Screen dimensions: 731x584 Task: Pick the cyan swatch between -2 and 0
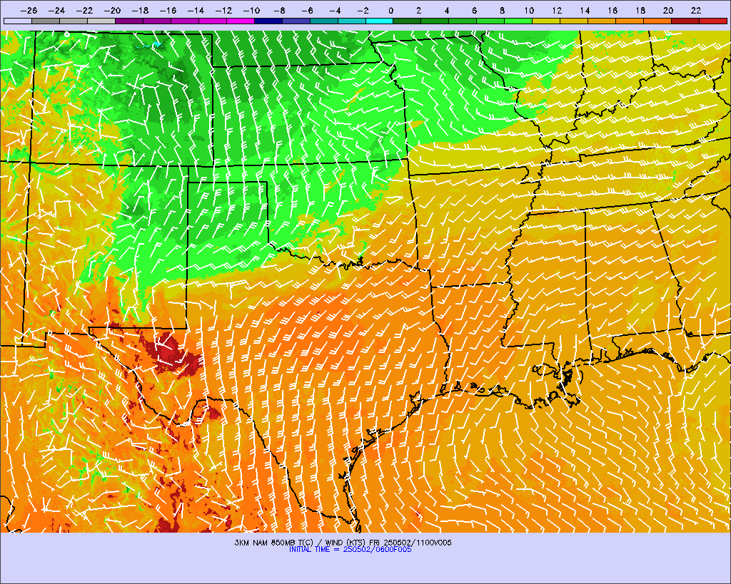click(380, 21)
